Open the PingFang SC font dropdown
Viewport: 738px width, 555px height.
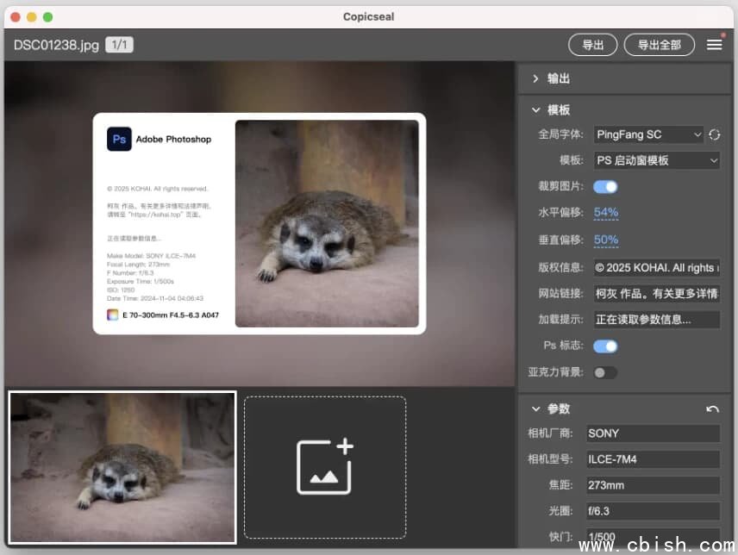(x=648, y=134)
